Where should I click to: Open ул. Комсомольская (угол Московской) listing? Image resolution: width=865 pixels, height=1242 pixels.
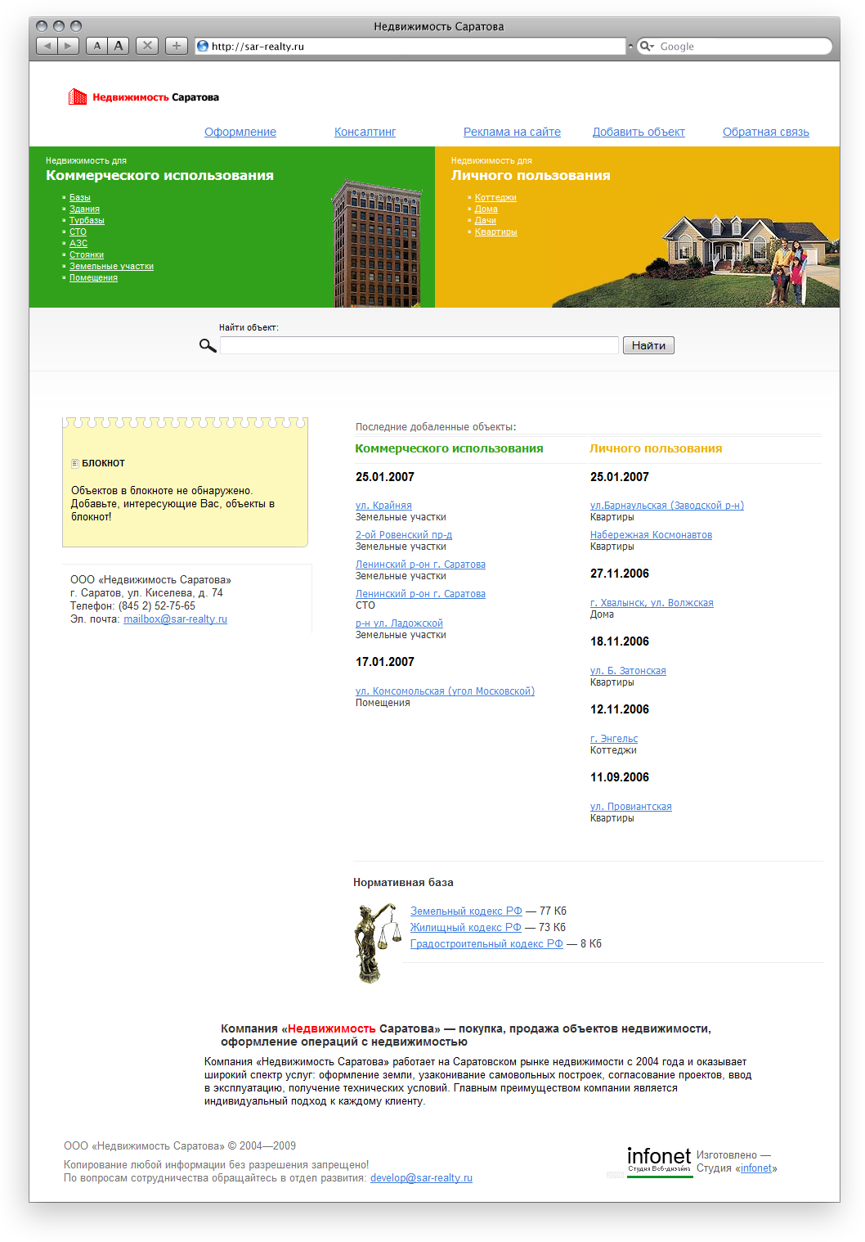point(445,691)
